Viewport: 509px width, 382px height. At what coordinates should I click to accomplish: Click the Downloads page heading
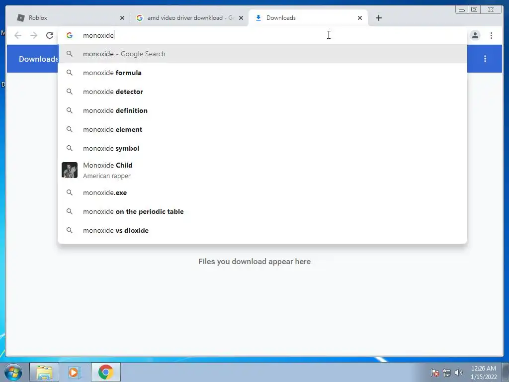point(38,59)
